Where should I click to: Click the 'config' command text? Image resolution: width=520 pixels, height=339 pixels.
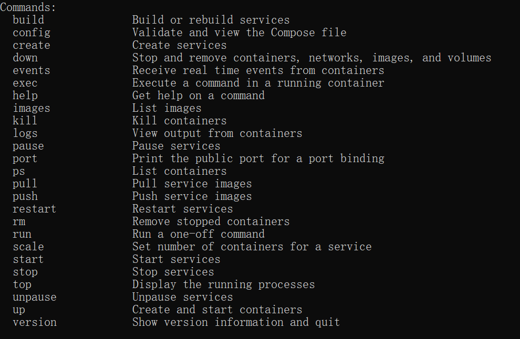pos(32,33)
